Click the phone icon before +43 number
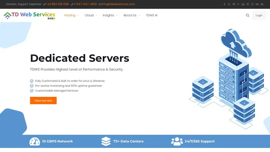Viewport: 270px width, 152px height. (44, 4)
